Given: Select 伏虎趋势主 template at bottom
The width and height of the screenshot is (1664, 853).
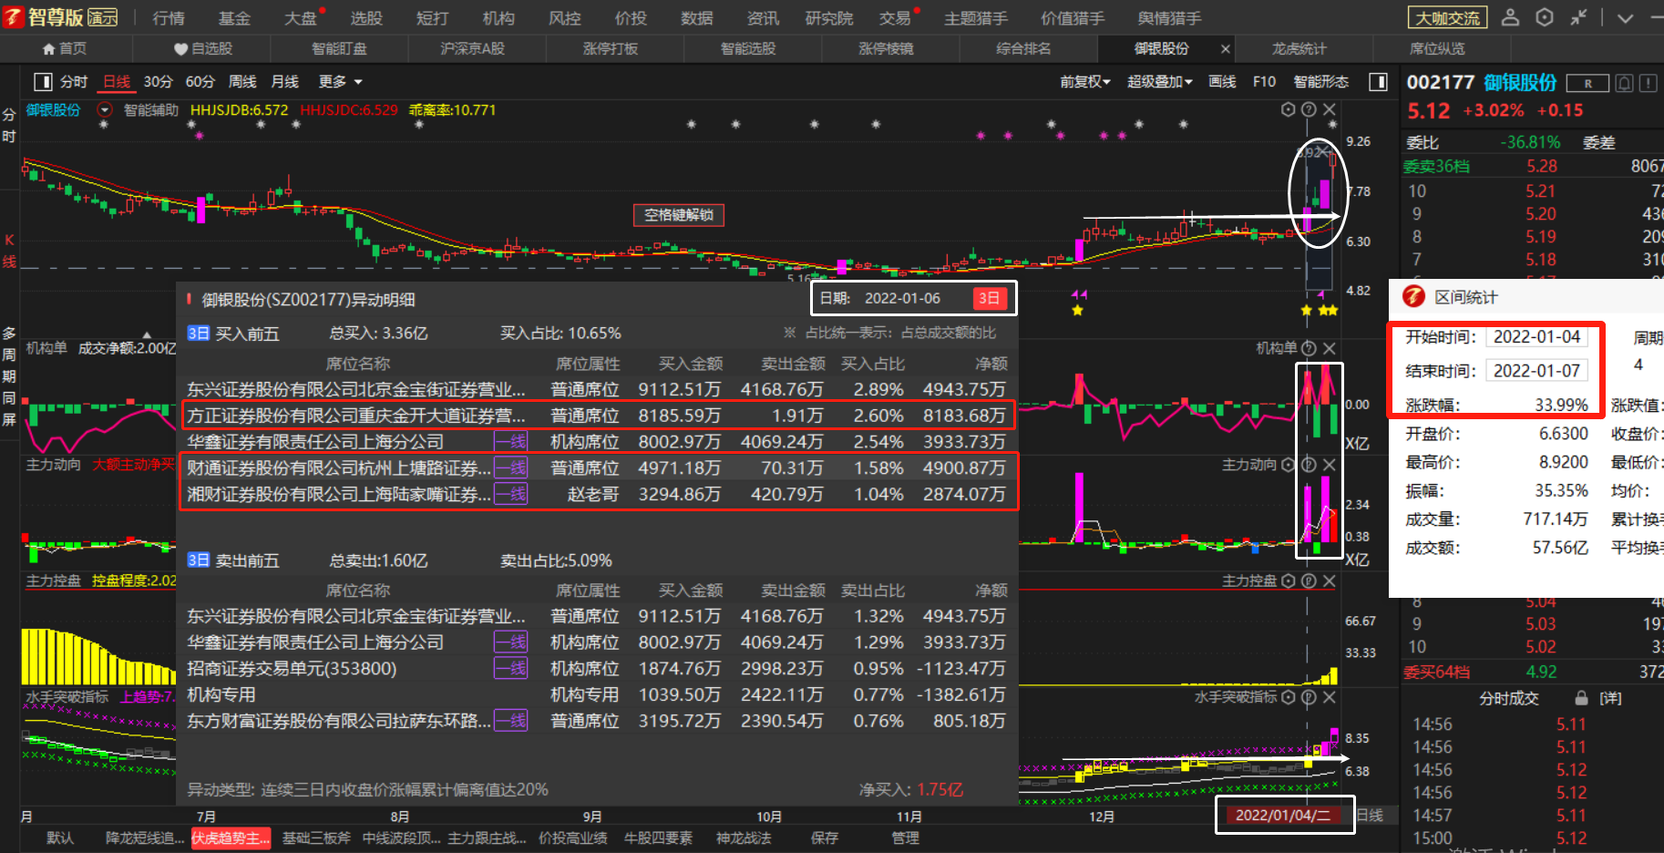Looking at the screenshot, I should click(231, 838).
